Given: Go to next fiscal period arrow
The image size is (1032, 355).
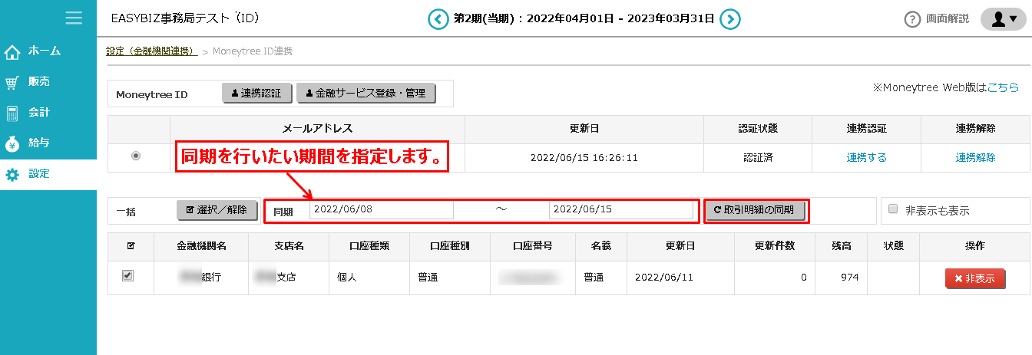Looking at the screenshot, I should [730, 19].
